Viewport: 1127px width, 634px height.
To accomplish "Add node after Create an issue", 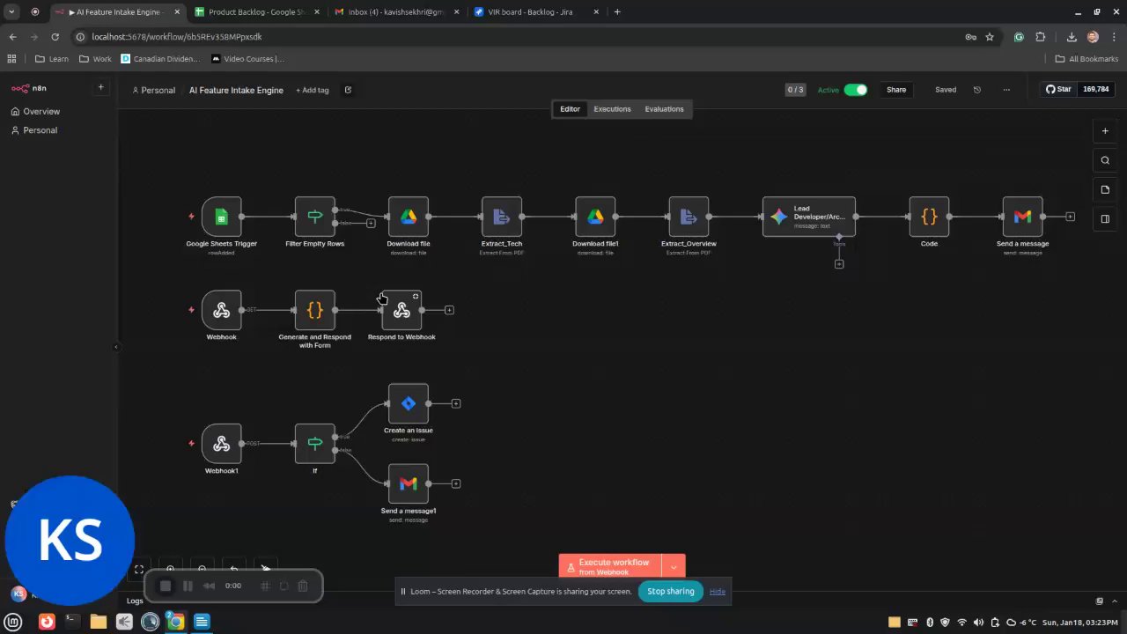I will (x=456, y=403).
